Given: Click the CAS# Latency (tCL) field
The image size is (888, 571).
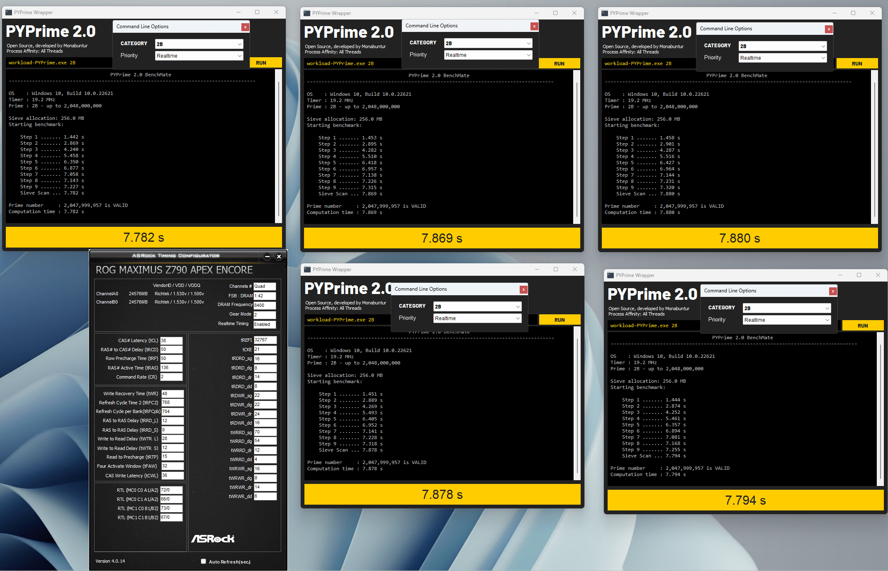Looking at the screenshot, I should (171, 341).
